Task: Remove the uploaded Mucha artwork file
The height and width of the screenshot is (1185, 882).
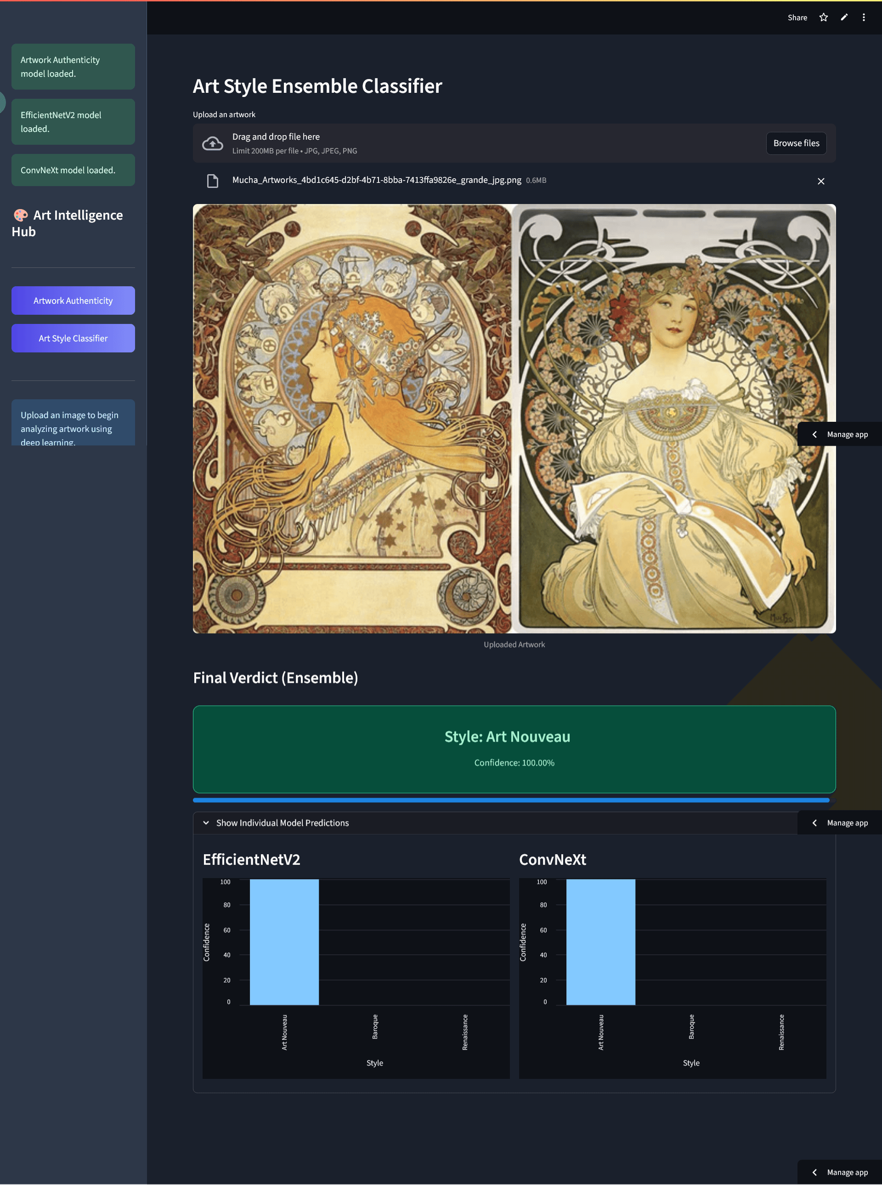Action: (x=820, y=181)
